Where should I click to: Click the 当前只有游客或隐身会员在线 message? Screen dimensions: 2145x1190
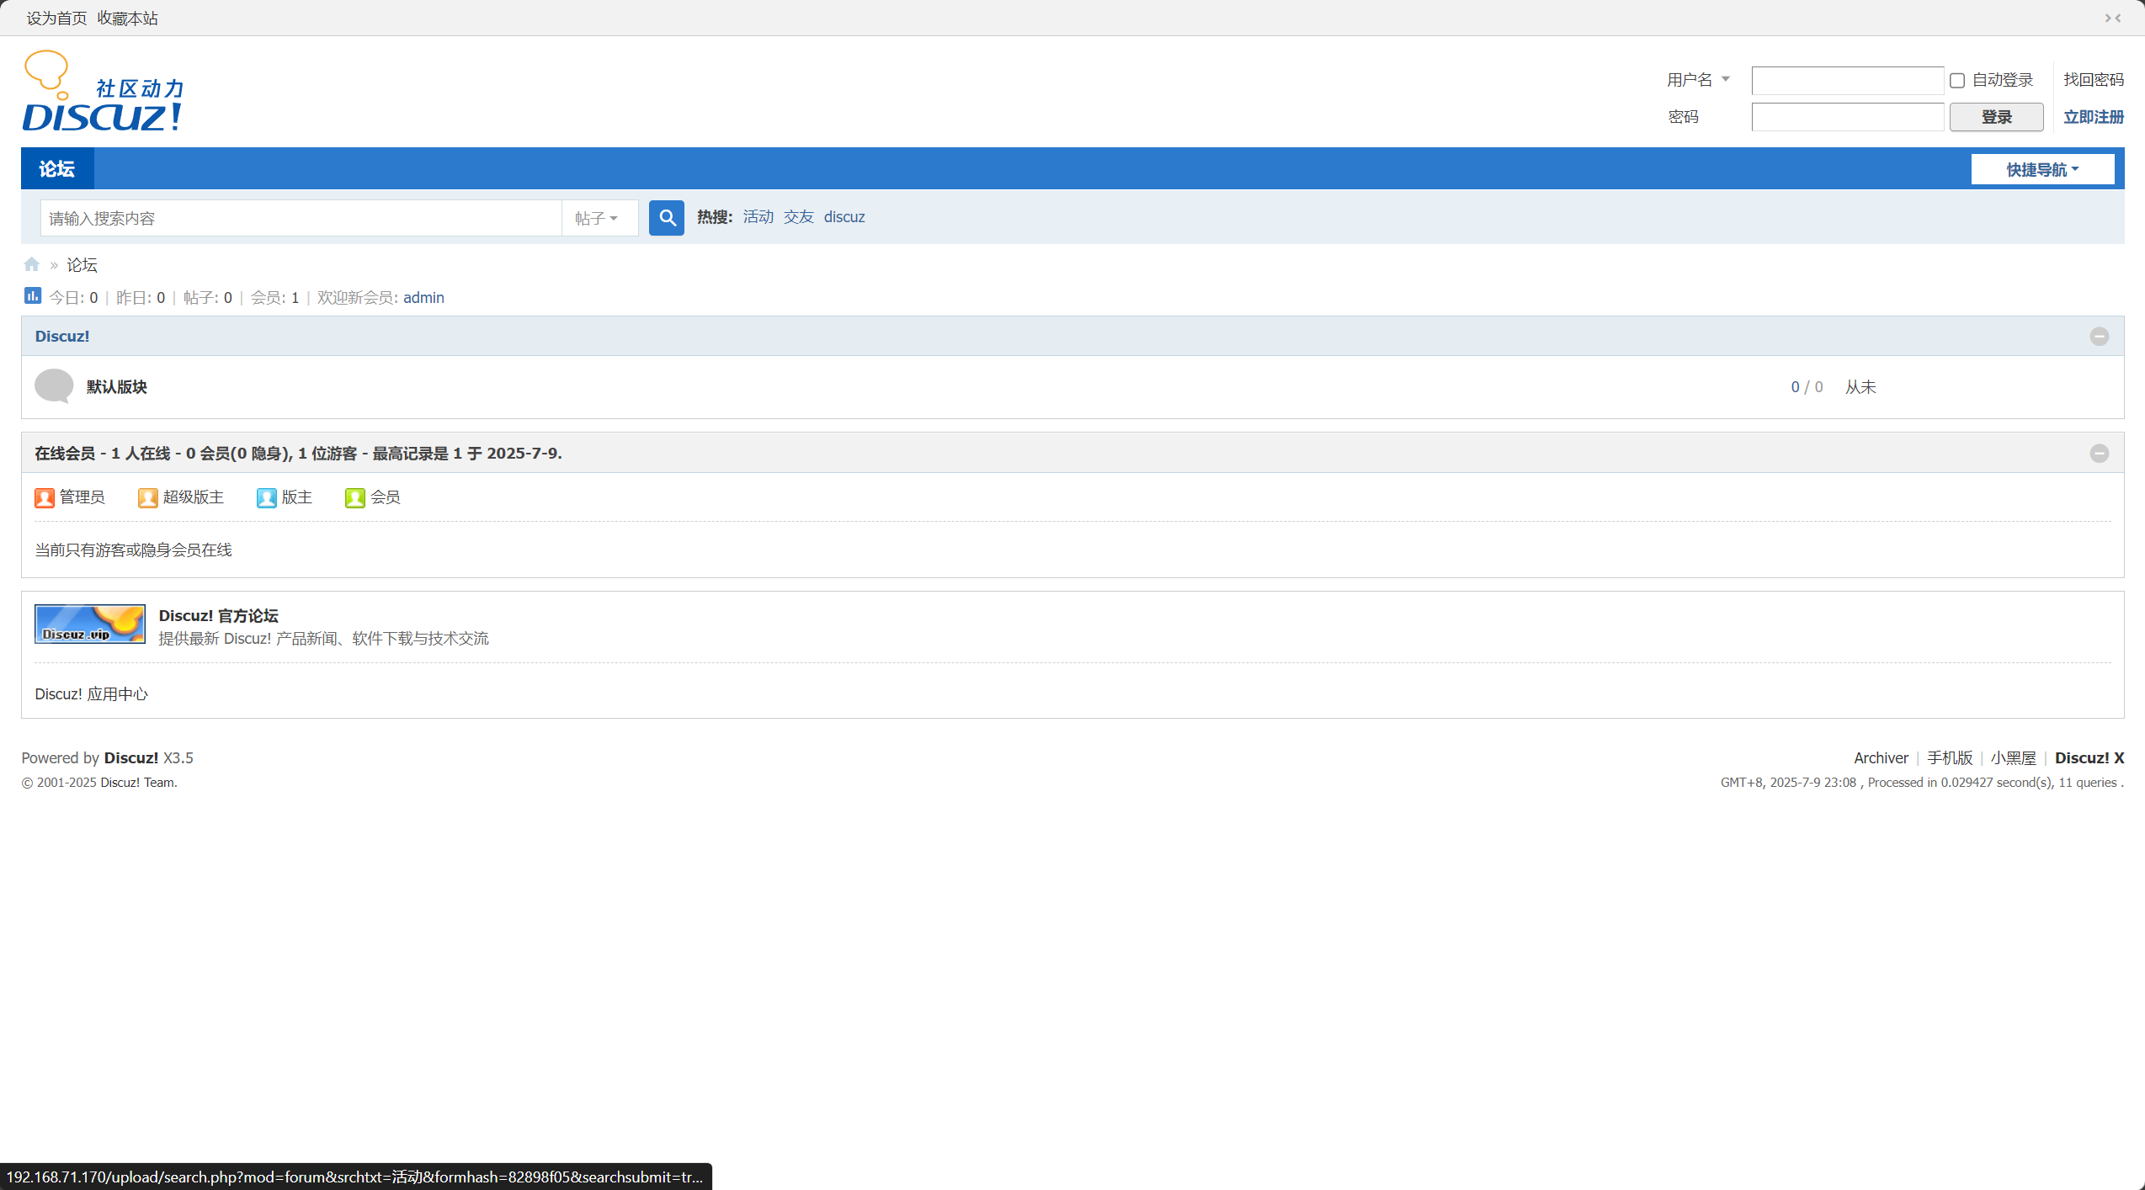pyautogui.click(x=133, y=550)
